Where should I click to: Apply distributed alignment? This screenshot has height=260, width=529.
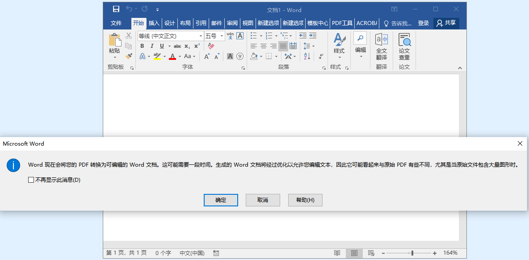[x=293, y=46]
